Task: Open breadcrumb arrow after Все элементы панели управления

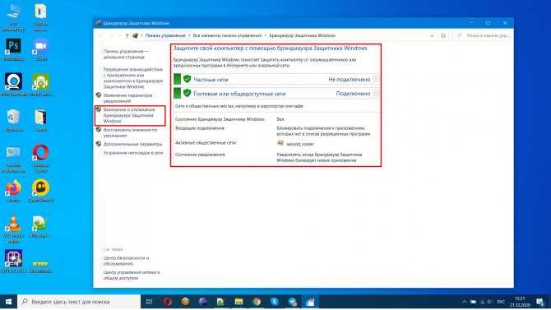Action: [x=266, y=35]
